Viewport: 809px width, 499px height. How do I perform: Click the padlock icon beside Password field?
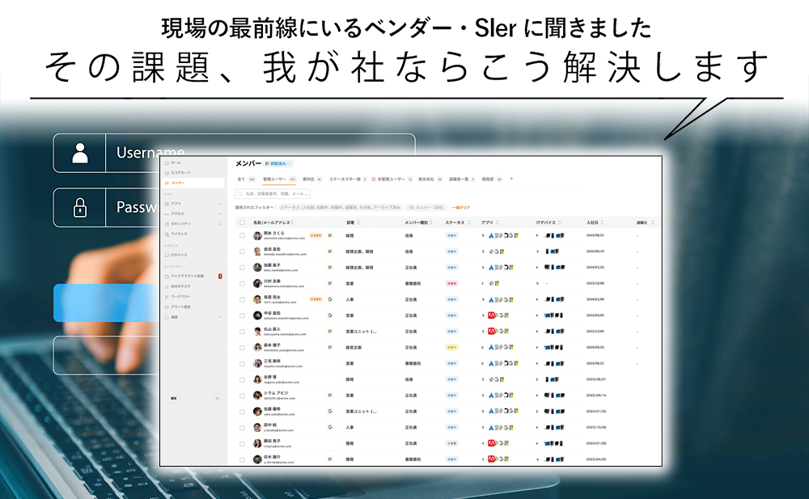[79, 207]
